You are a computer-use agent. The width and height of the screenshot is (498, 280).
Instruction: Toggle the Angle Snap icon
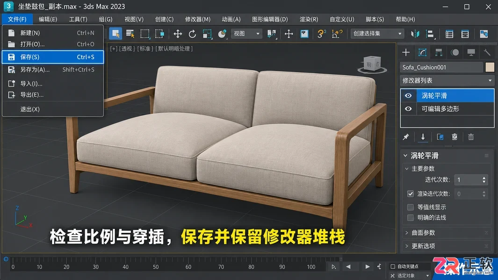pyautogui.click(x=337, y=34)
